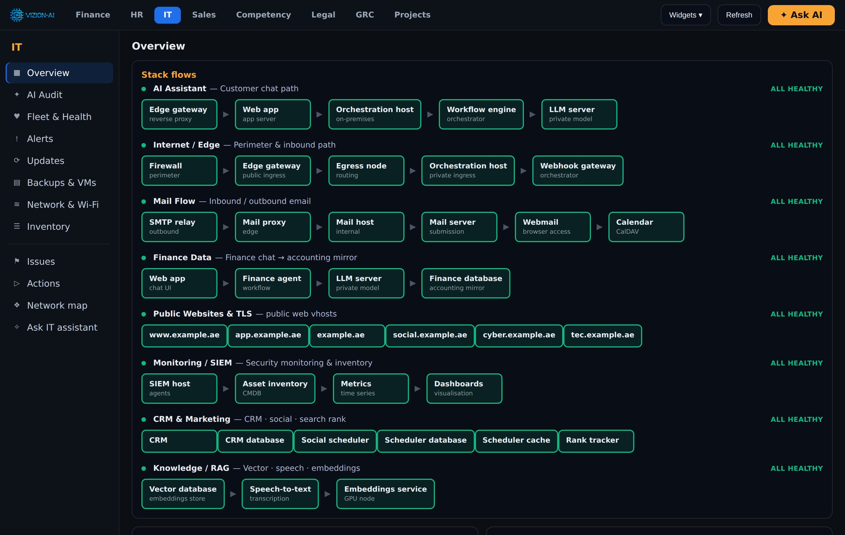Switch to the Finance tab
The image size is (845, 535).
[x=93, y=15]
